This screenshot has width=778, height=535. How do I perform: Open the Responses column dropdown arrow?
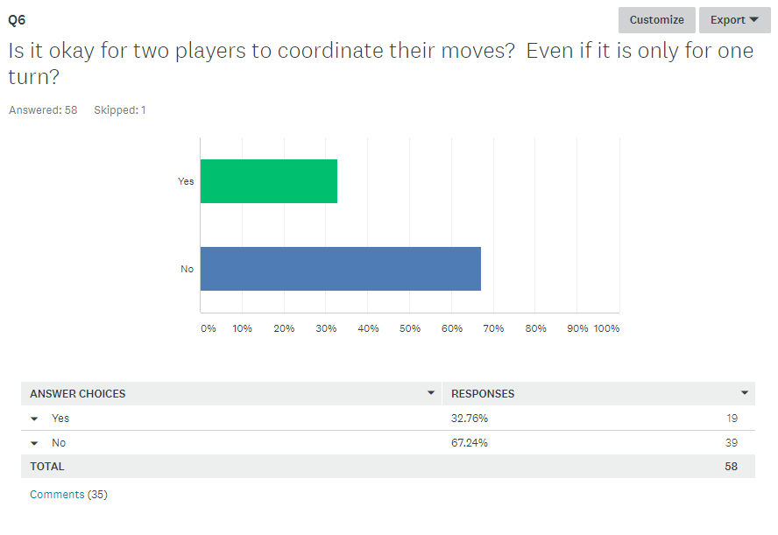(x=744, y=392)
